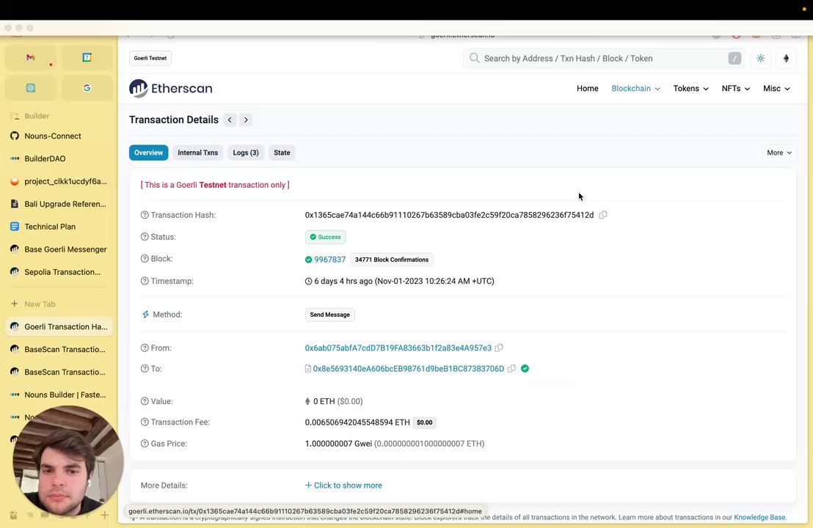Click the 34771 Block Confirmations badge
This screenshot has width=813, height=528.
tap(392, 260)
